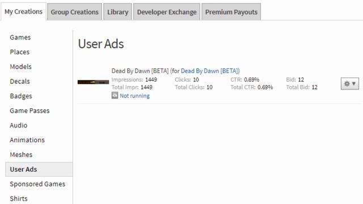Click the Total CTR value 0.69%
363x204 pixels.
pyautogui.click(x=265, y=87)
